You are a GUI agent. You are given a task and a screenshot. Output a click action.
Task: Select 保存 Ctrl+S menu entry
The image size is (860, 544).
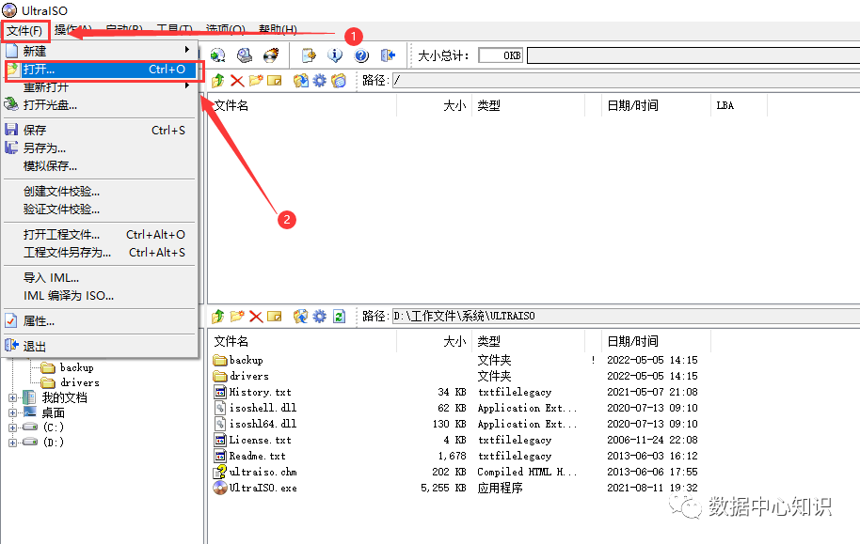99,130
